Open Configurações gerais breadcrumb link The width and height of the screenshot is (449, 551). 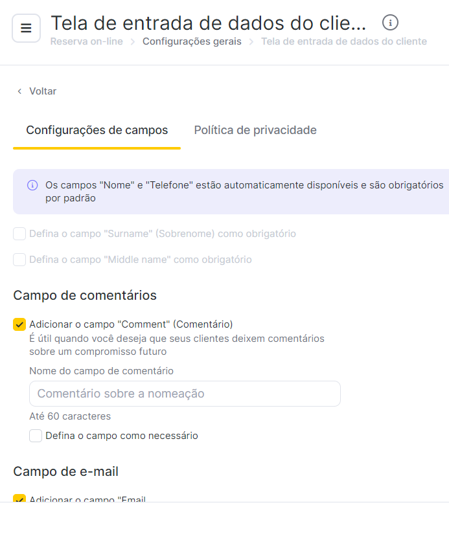[192, 41]
